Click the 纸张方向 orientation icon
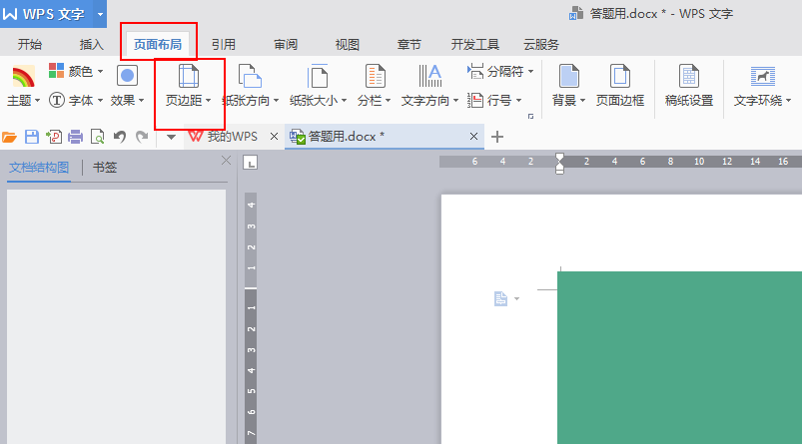This screenshot has height=444, width=802. pyautogui.click(x=250, y=76)
